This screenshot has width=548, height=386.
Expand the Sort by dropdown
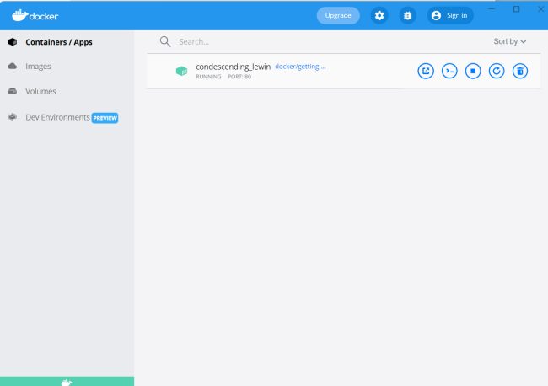509,41
